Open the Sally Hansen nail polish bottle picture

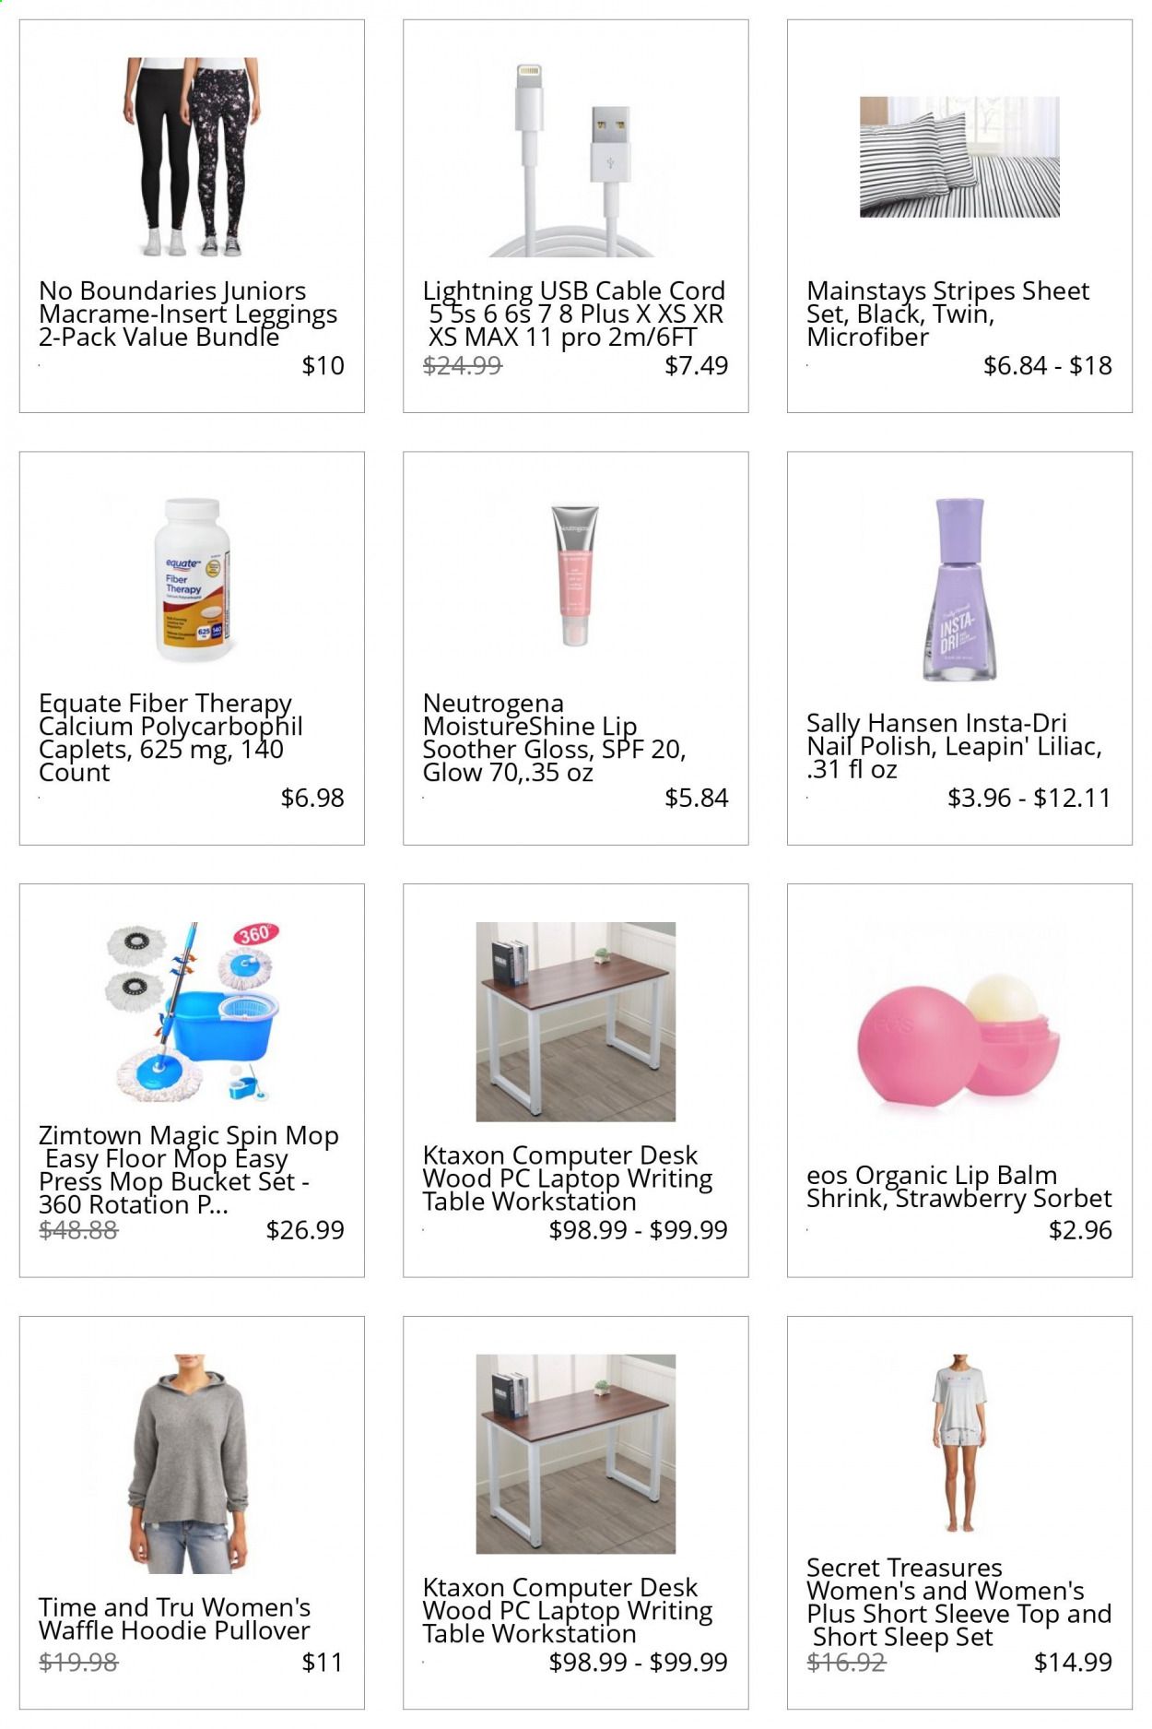pyautogui.click(x=959, y=589)
